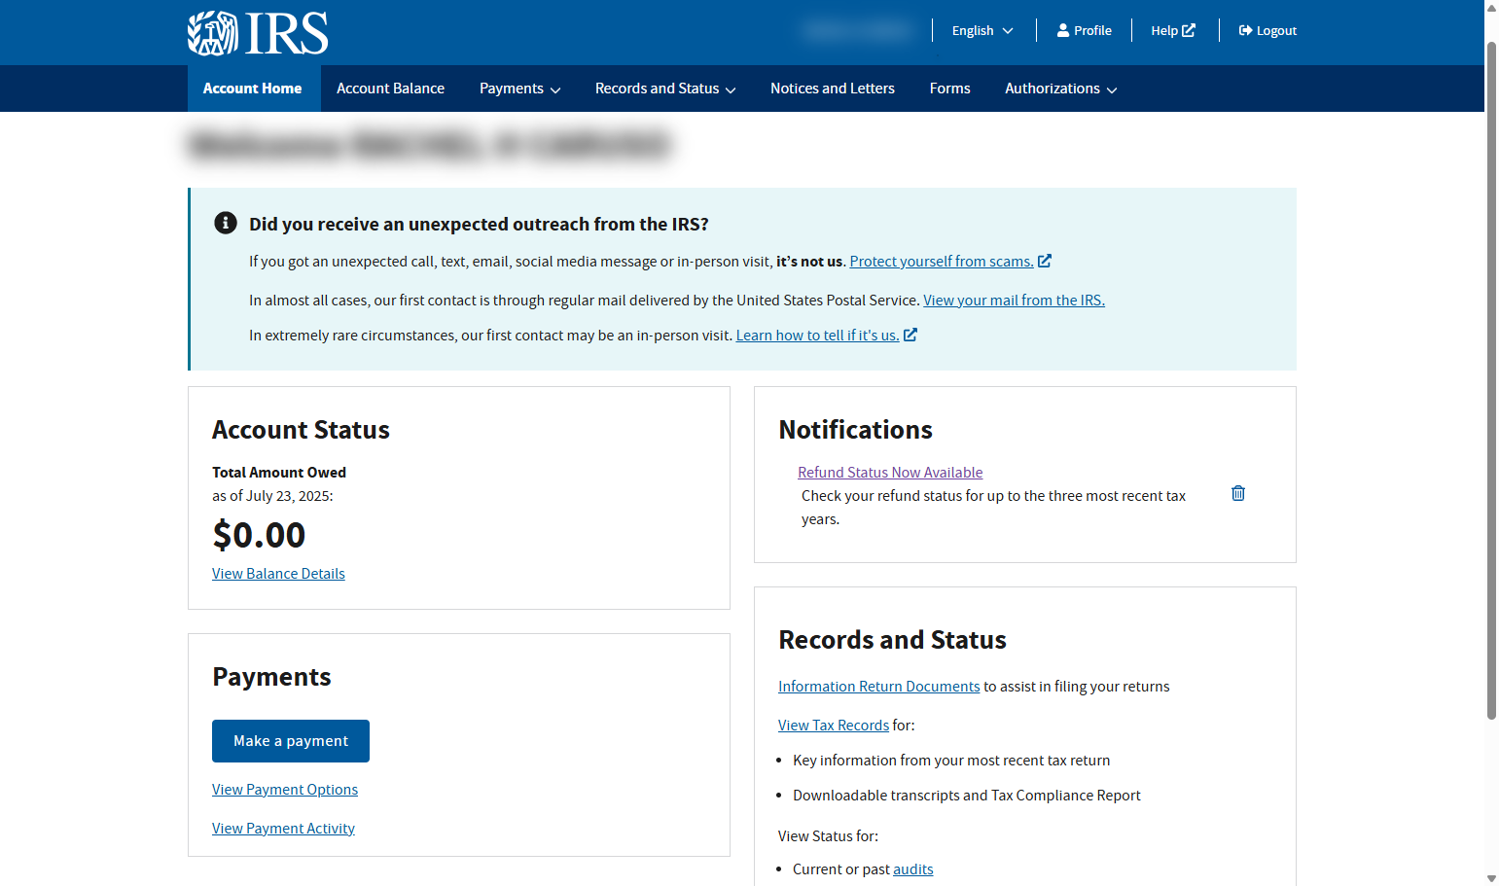1499x886 pixels.
Task: Click the Notifications heading
Action: pyautogui.click(x=856, y=430)
